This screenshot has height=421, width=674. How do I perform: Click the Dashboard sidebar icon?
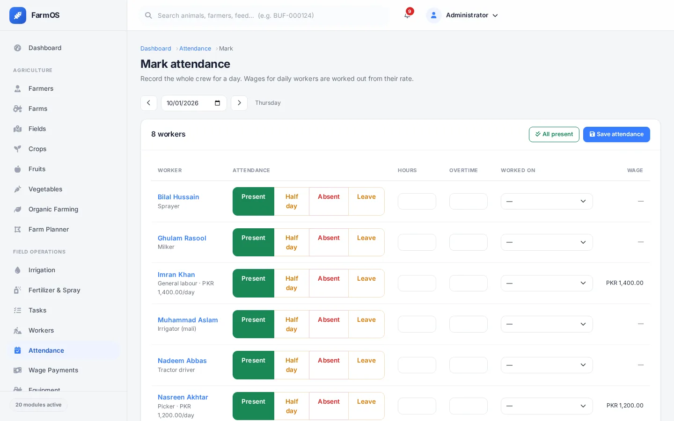pyautogui.click(x=18, y=48)
